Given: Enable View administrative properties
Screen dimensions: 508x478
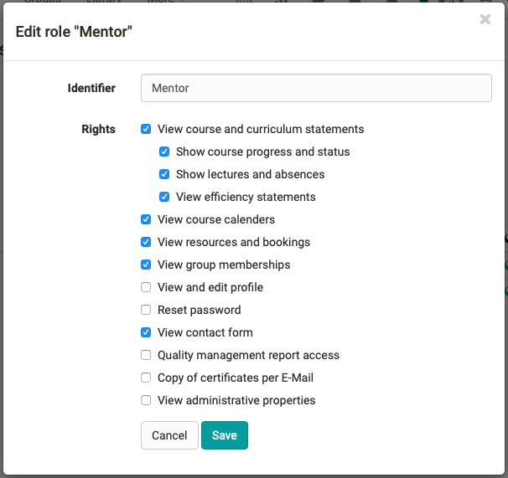Looking at the screenshot, I should 146,401.
